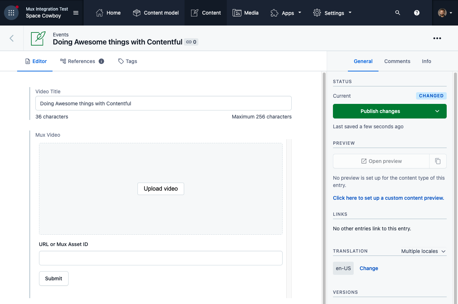
Task: Select the General sidebar tab
Action: click(x=363, y=61)
